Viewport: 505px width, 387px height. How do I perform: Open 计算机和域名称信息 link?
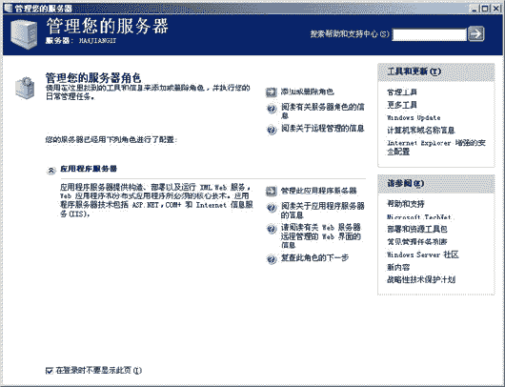click(x=420, y=131)
